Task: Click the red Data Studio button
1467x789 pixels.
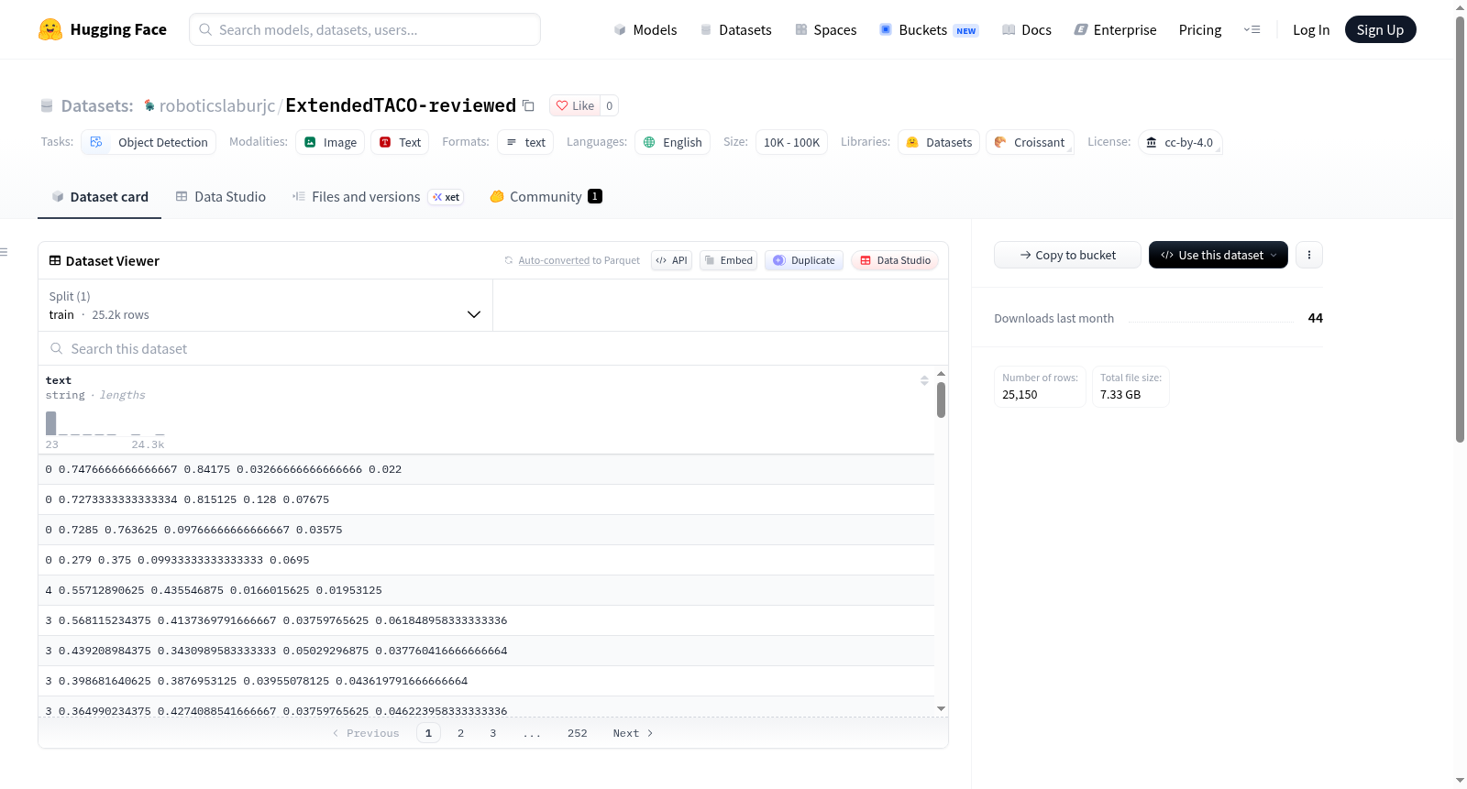Action: pos(895,260)
